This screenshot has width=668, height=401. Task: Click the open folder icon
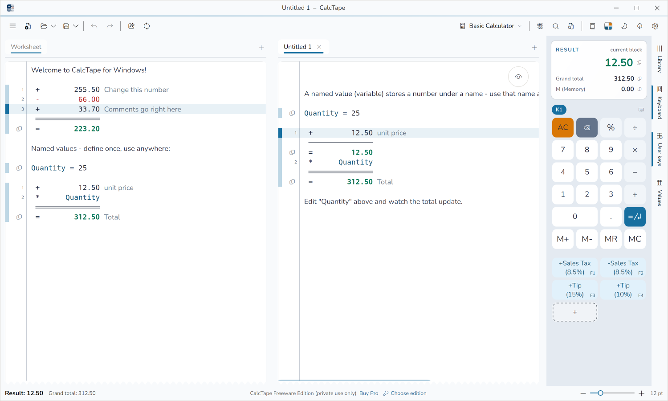[x=44, y=26]
